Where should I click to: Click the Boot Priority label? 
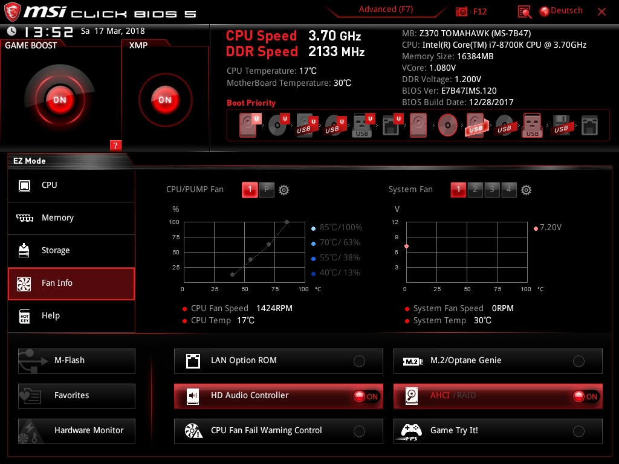251,103
